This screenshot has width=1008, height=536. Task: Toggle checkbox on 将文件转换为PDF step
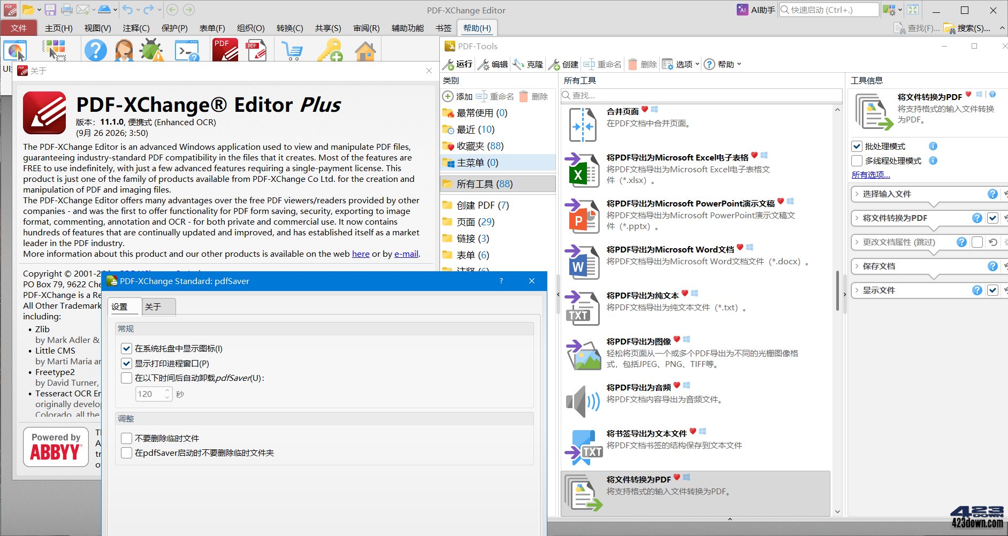point(993,218)
